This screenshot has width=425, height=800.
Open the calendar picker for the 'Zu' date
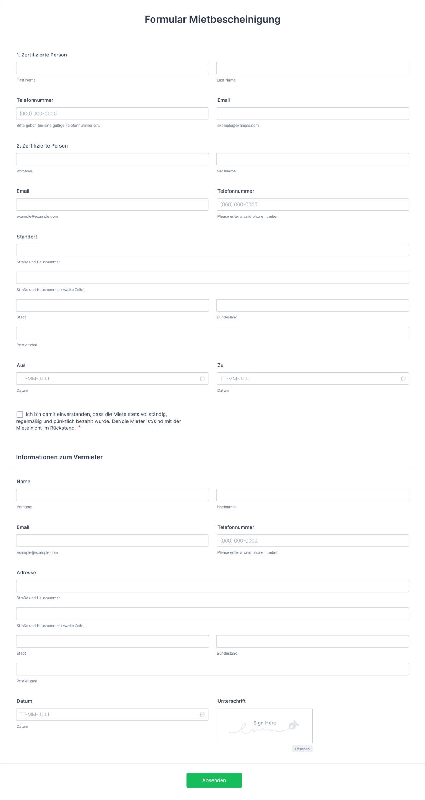(403, 378)
